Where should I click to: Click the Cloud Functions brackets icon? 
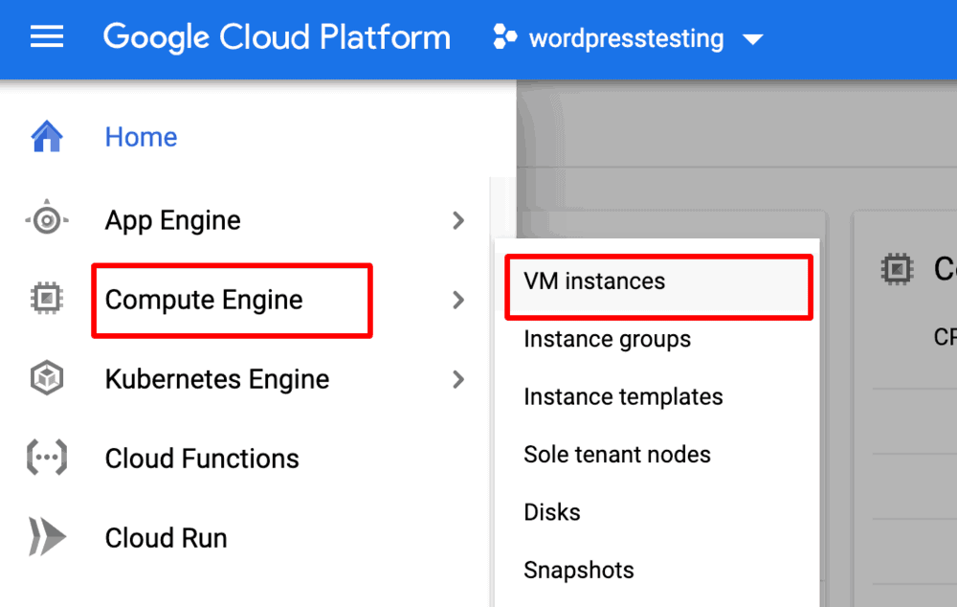click(47, 459)
